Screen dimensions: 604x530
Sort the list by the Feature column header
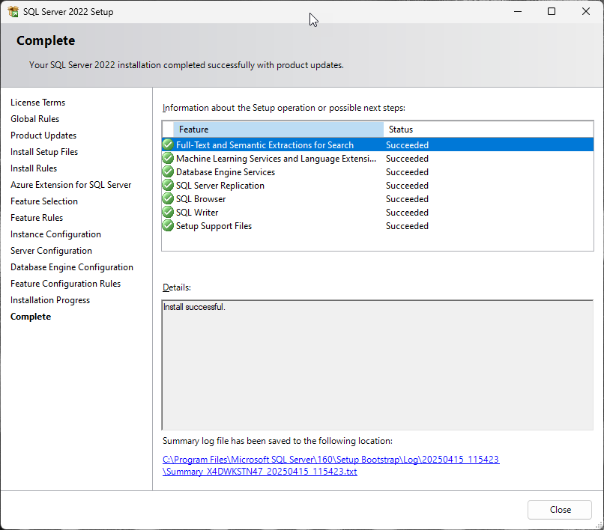[x=277, y=130]
